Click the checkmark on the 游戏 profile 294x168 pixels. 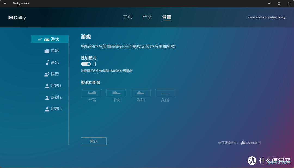pos(39,39)
